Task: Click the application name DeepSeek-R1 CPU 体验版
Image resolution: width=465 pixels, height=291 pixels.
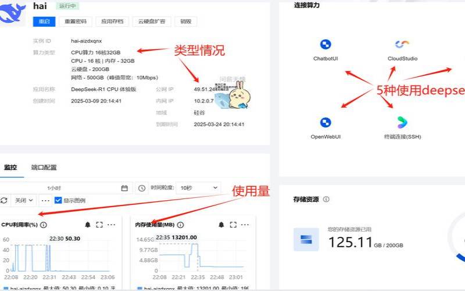Action: [x=103, y=90]
